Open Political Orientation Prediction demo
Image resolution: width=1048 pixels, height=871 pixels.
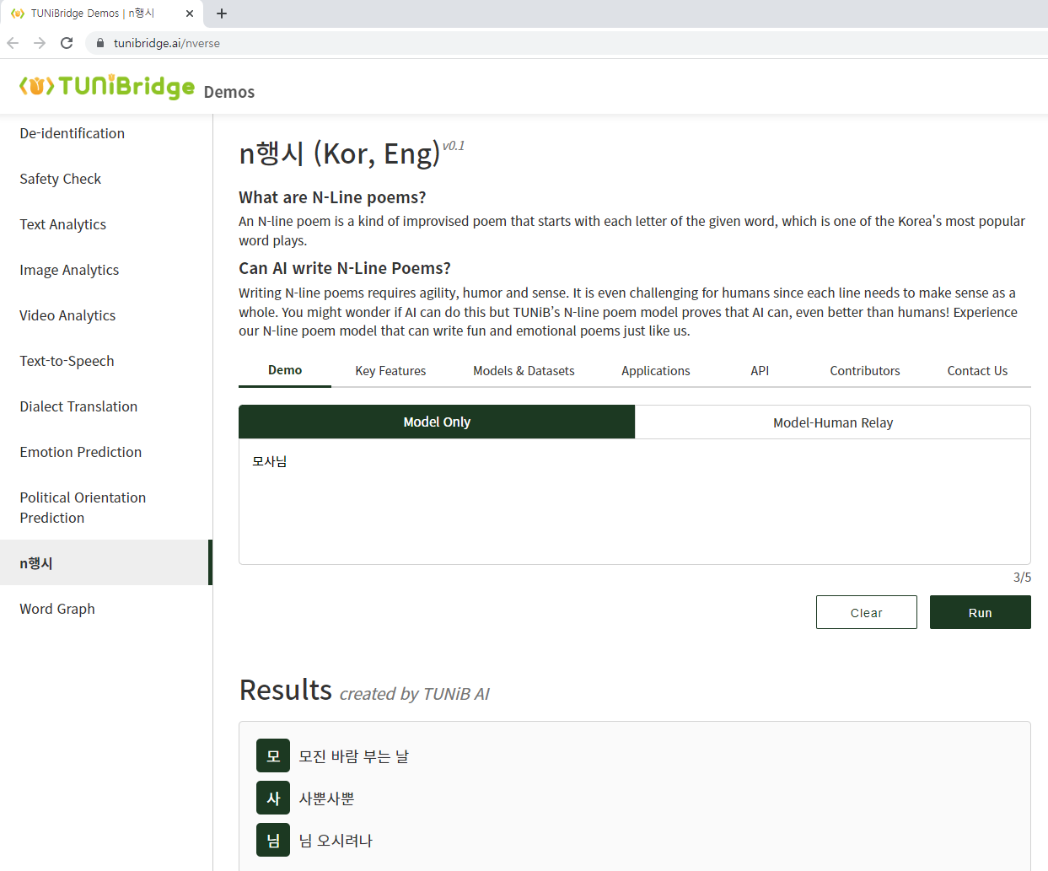[83, 508]
